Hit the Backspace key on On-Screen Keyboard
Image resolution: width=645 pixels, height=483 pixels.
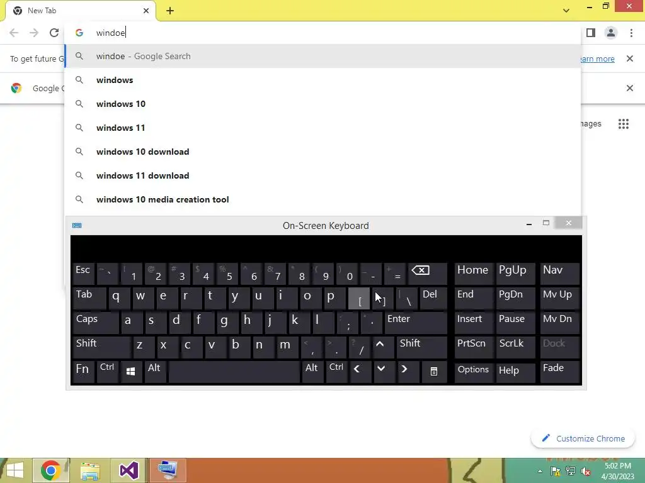[x=427, y=274]
